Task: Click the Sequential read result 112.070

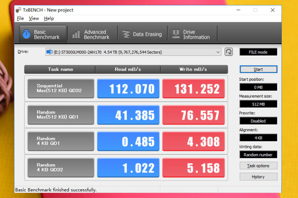Action: coord(129,89)
